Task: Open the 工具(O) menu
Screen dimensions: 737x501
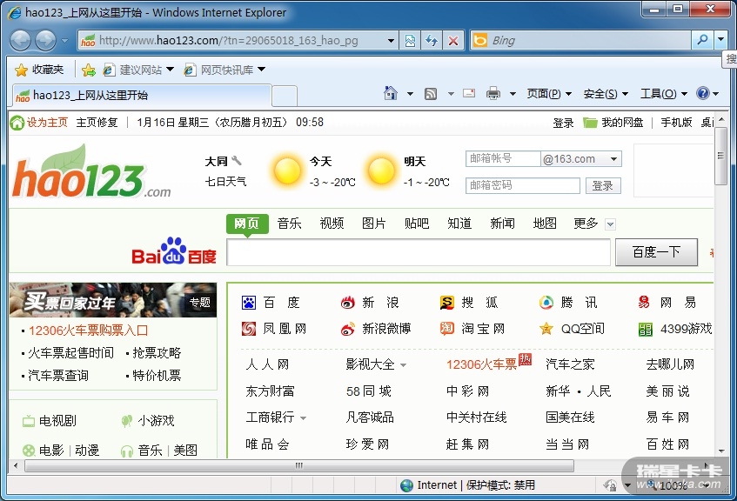Action: coord(663,94)
